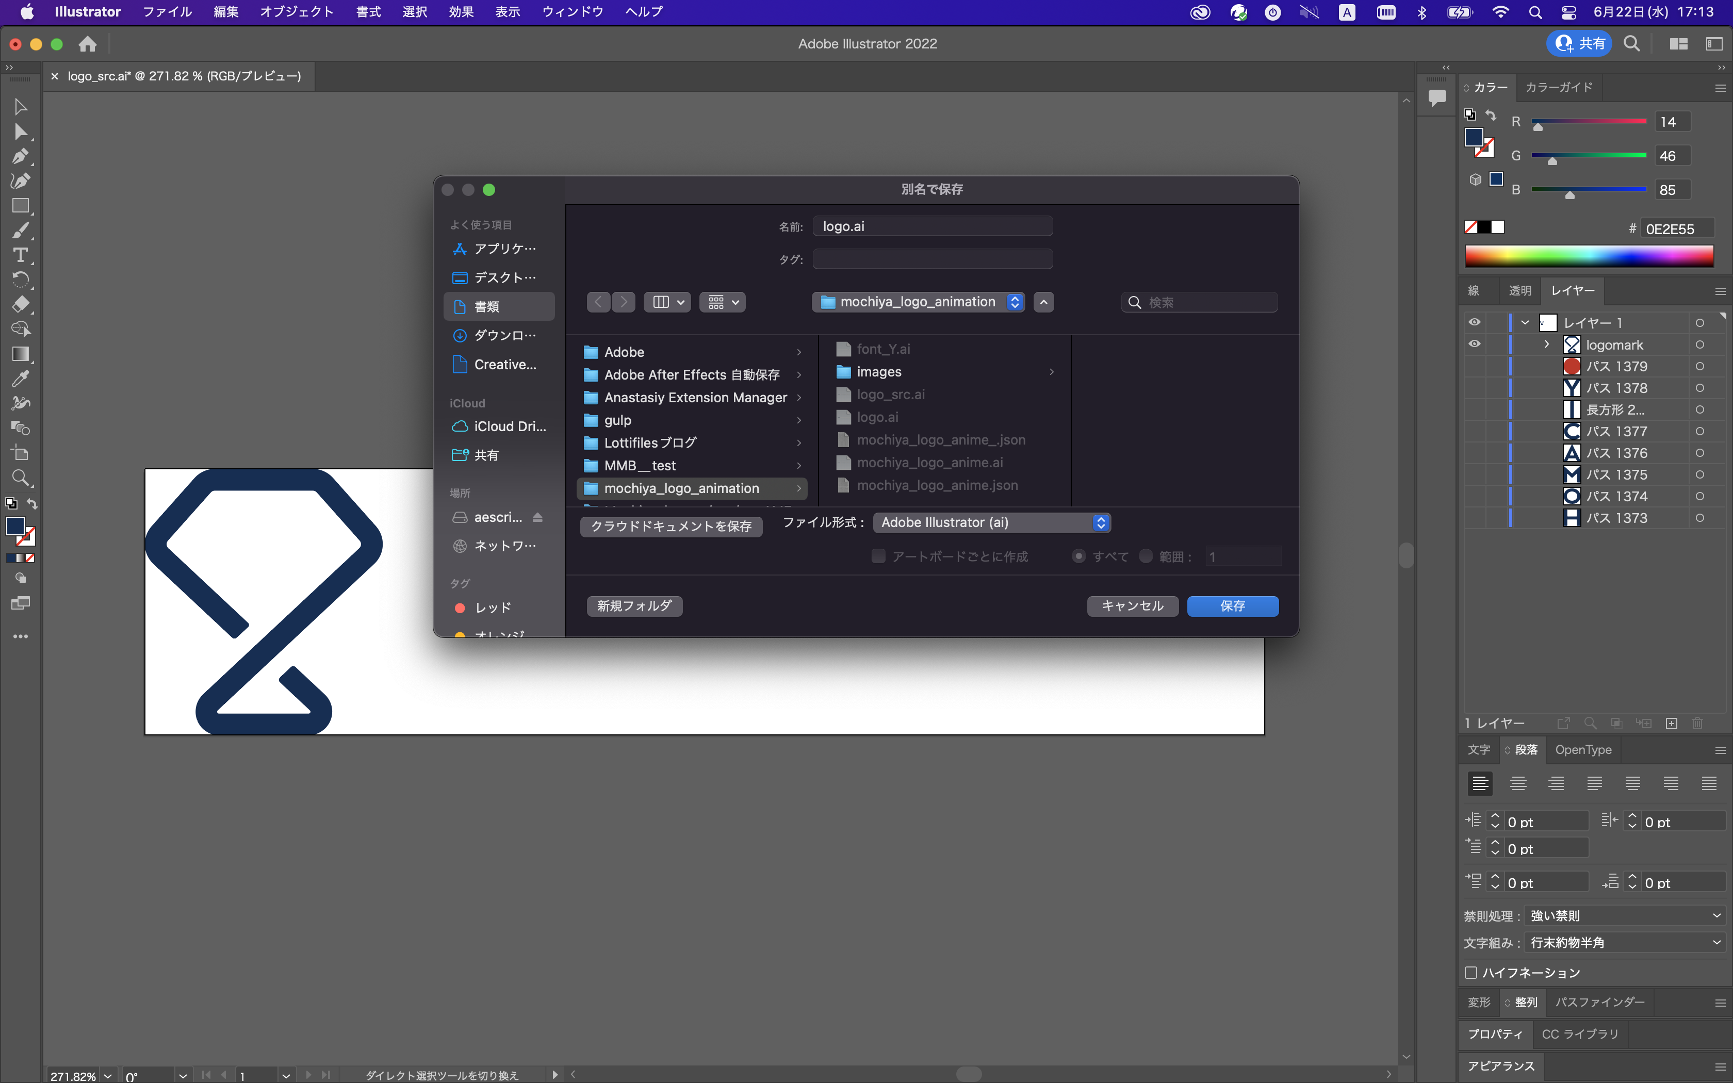
Task: Select the Eraser tool
Action: coord(20,304)
